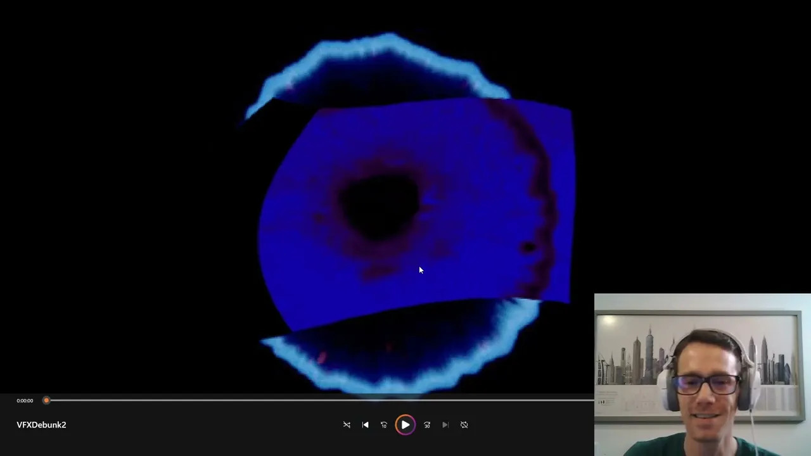
Task: Click the webcam overlay of the presenter
Action: (703, 374)
